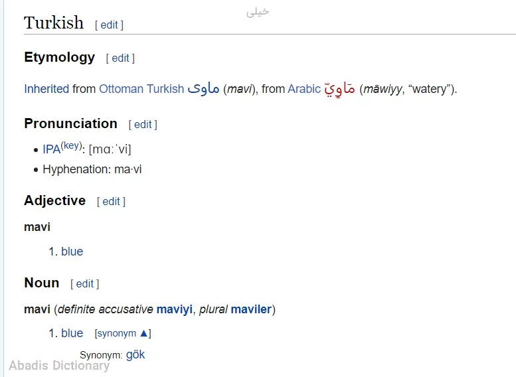The image size is (516, 377).
Task: Click the edit link beside Adjective heading
Action: (111, 202)
